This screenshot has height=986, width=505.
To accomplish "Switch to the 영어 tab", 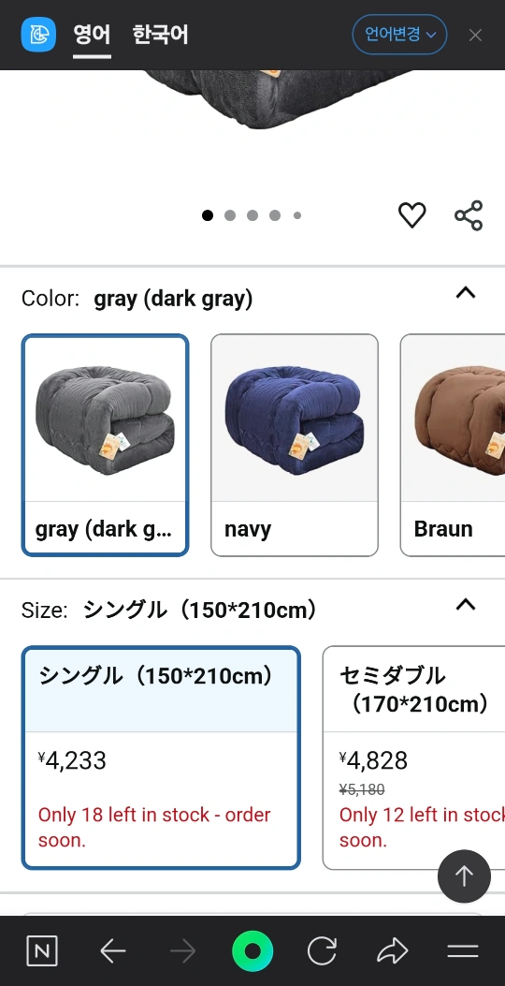I will tap(92, 35).
